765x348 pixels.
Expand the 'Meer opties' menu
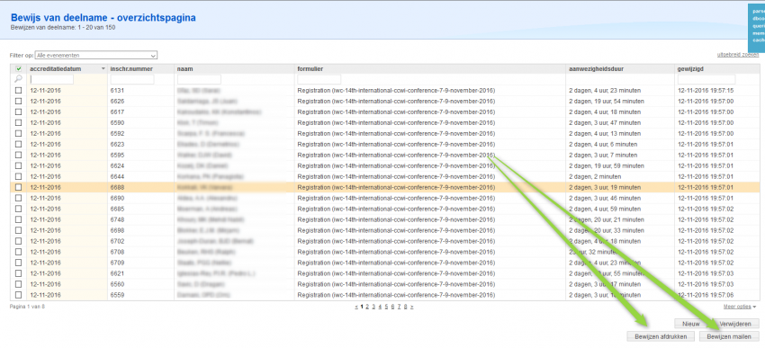tap(740, 307)
